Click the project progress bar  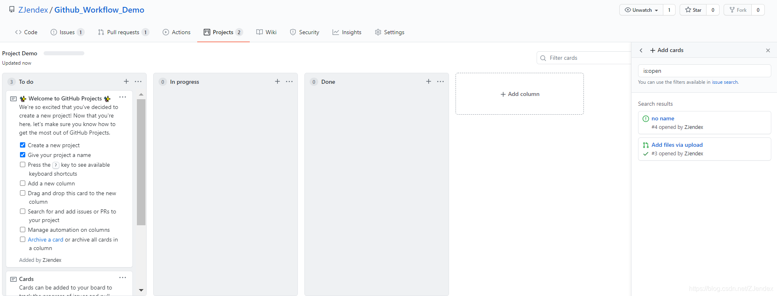coord(64,53)
